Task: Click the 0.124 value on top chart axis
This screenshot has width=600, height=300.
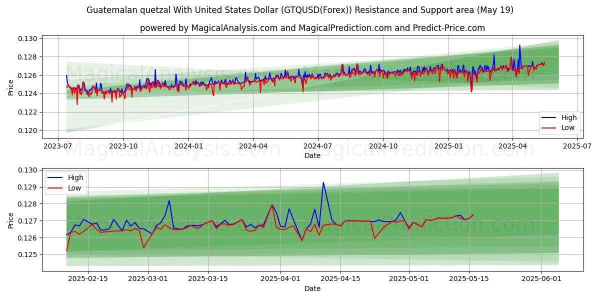Action: click(28, 93)
